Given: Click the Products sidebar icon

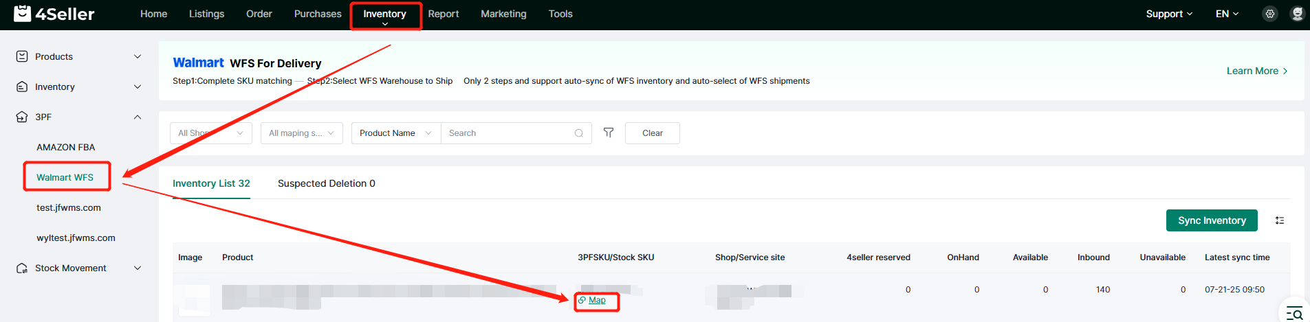Looking at the screenshot, I should point(22,56).
